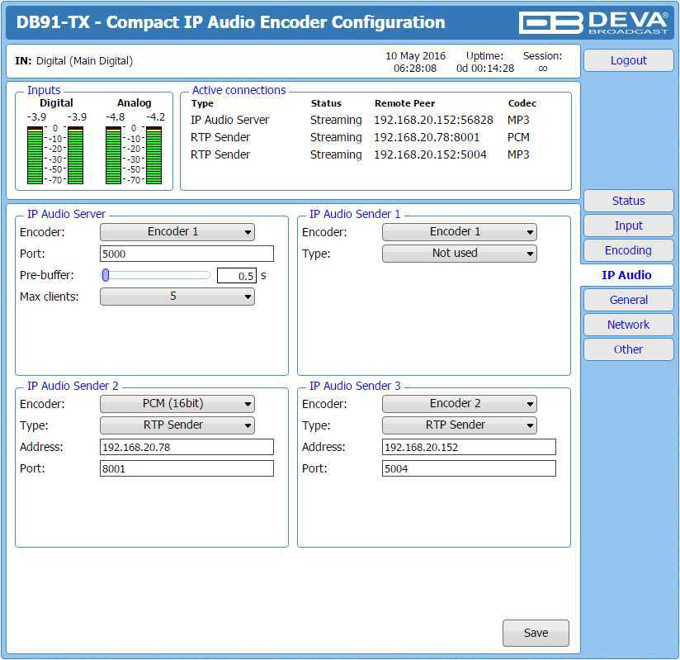Image resolution: width=680 pixels, height=660 pixels.
Task: Click the IP Audio Server connection row
Action: click(x=363, y=120)
